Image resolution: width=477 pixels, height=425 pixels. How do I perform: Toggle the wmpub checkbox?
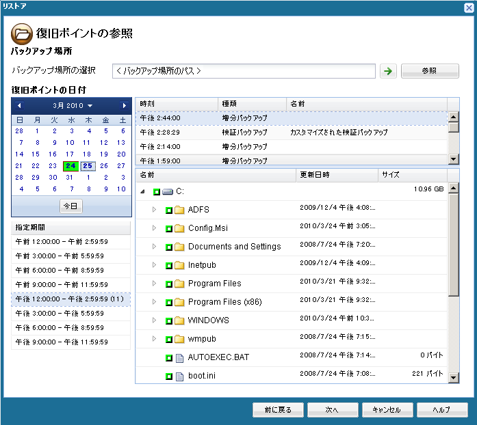click(169, 340)
